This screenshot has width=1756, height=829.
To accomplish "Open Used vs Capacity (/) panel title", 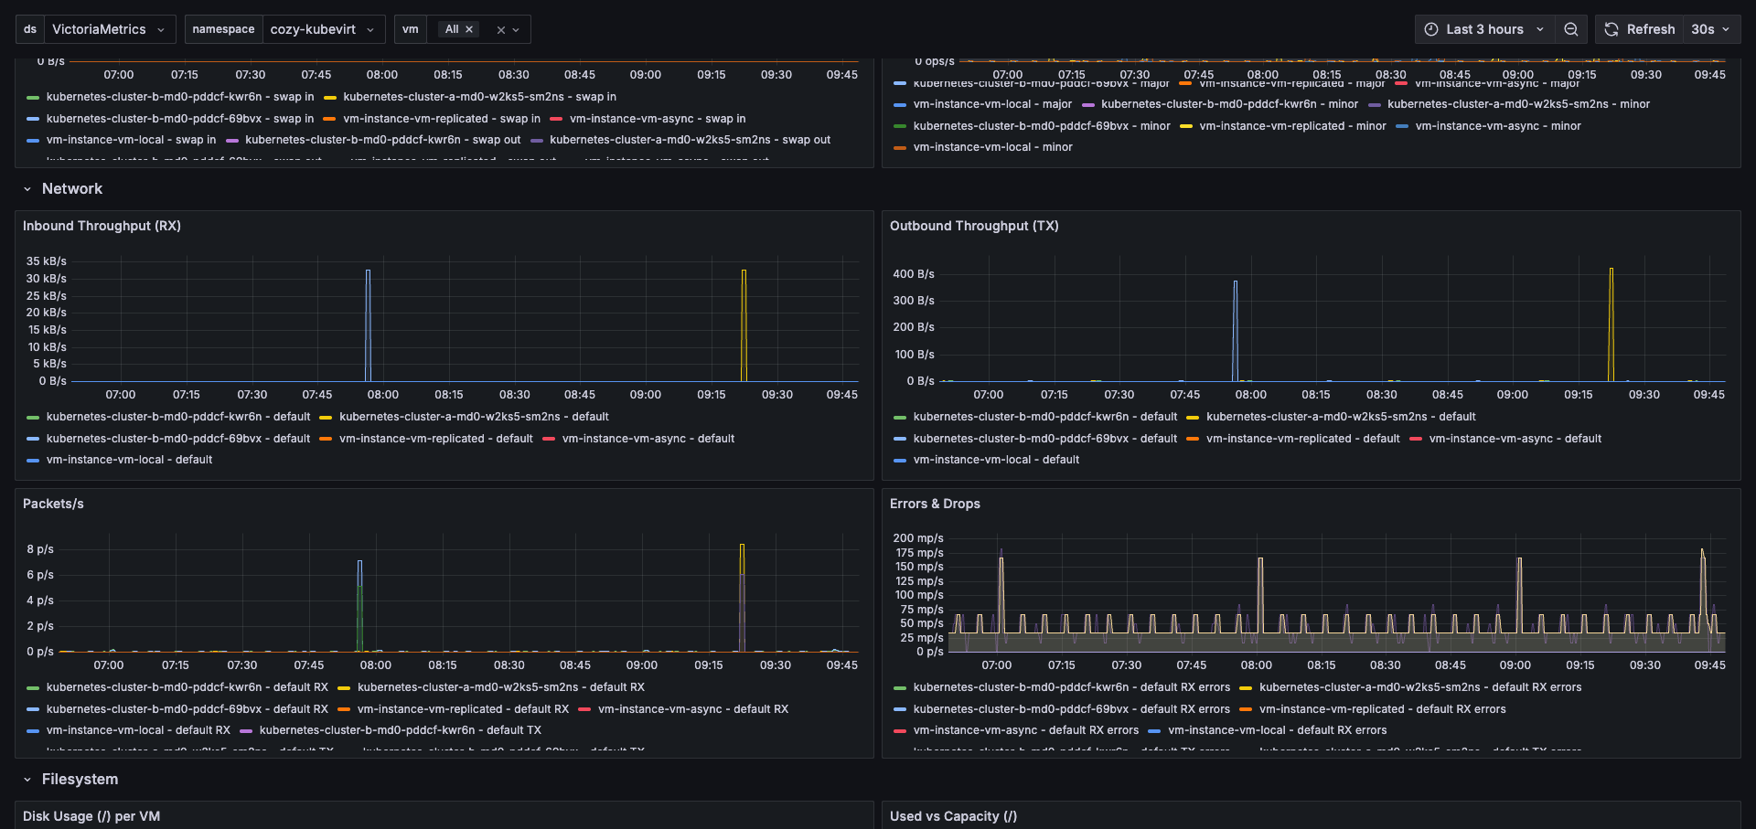I will pyautogui.click(x=953, y=816).
